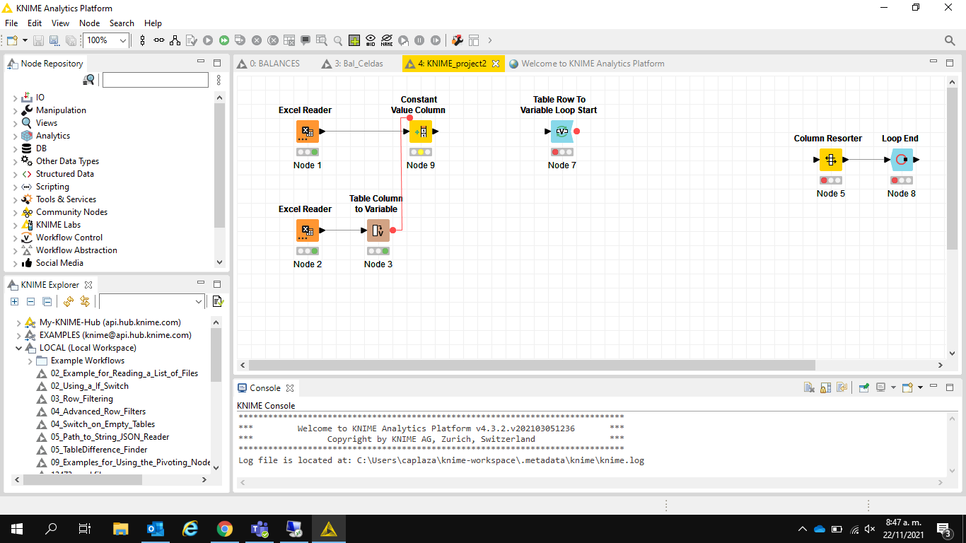Click the Node Repository search field
Image resolution: width=966 pixels, height=543 pixels.
pyautogui.click(x=155, y=80)
